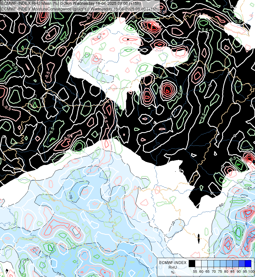Click the % unit label in the legend

click(173, 272)
